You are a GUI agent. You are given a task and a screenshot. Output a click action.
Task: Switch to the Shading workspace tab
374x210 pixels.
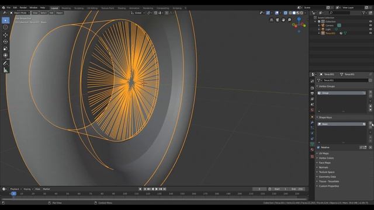122,8
